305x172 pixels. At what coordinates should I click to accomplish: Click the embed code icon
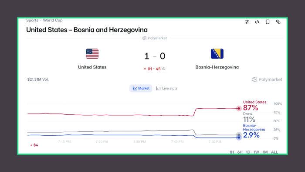[257, 22]
